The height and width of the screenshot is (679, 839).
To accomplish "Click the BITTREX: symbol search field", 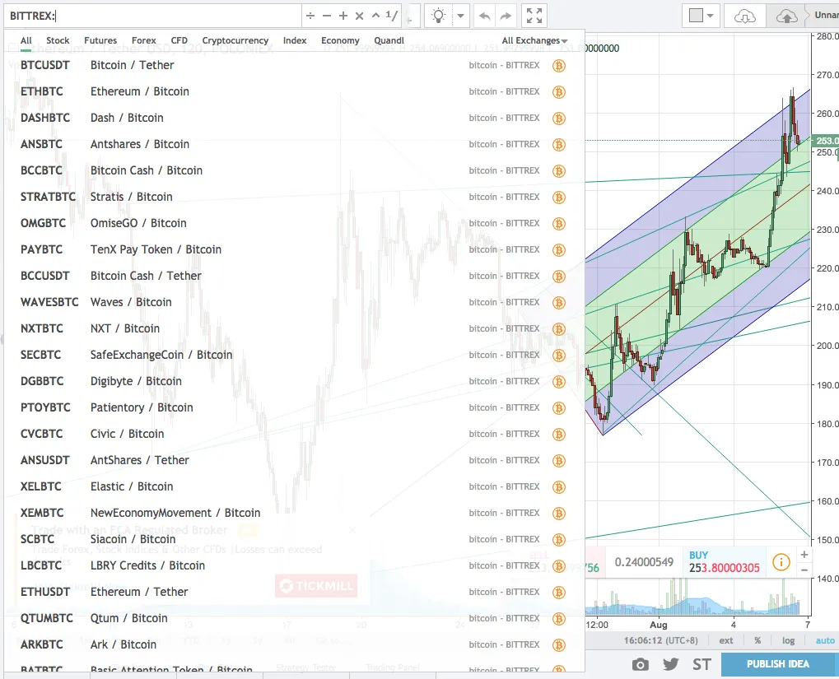I will 154,16.
